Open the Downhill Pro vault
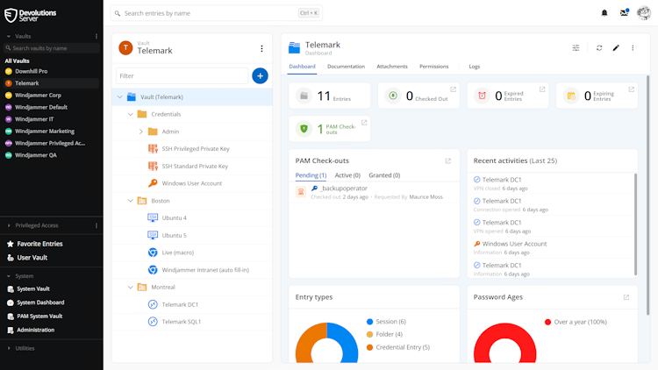Viewport: 658px width, 370px height. tap(51, 71)
